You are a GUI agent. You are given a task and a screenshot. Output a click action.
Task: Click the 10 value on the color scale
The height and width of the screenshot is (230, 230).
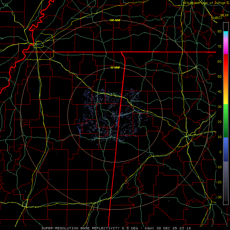[220, 137]
